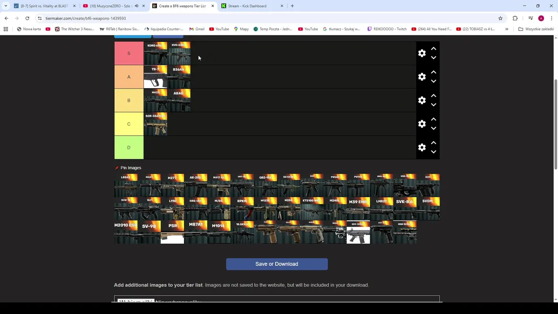The width and height of the screenshot is (558, 314).
Task: Pick M87A1 weapon image
Action: click(195, 232)
